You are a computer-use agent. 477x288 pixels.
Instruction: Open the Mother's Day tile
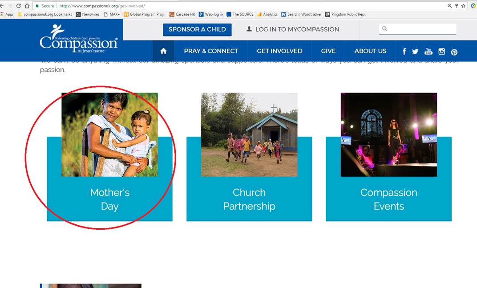click(x=109, y=157)
